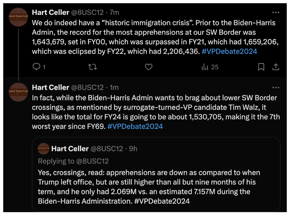Image resolution: width=290 pixels, height=216 pixels.
Task: Open more options menu on first tweet
Action: point(275,13)
